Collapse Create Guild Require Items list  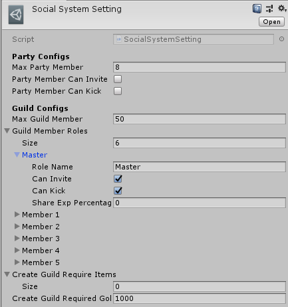click(7, 274)
